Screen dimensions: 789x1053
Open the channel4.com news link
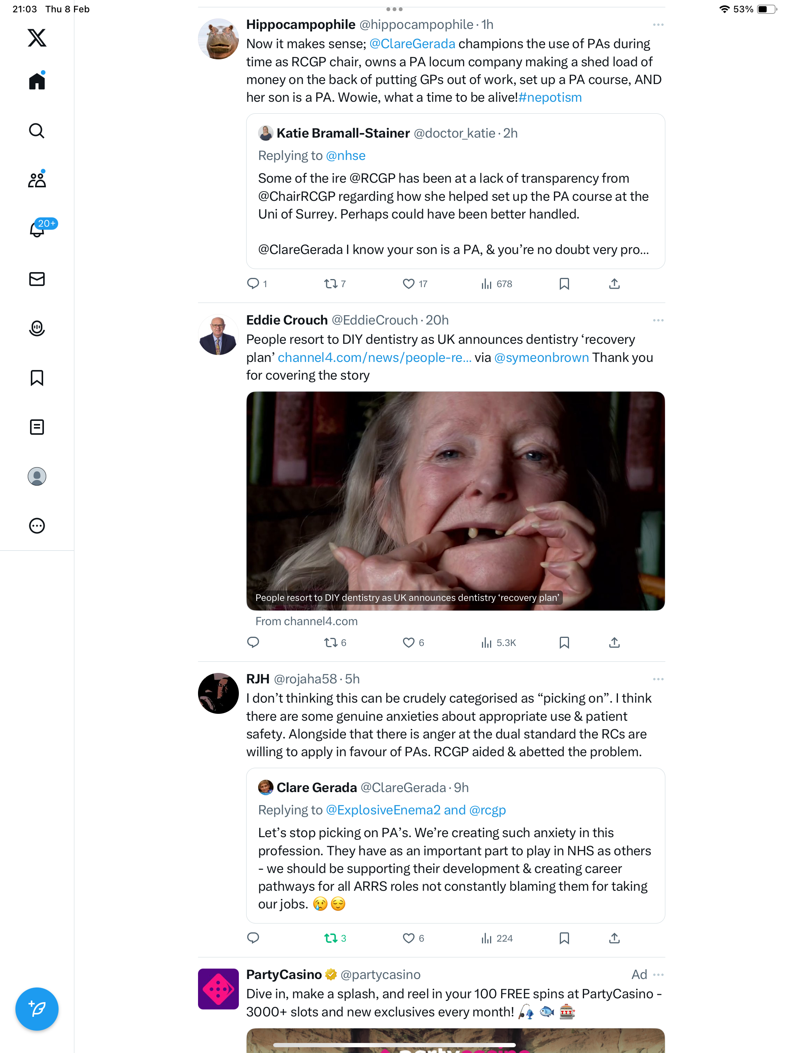374,358
